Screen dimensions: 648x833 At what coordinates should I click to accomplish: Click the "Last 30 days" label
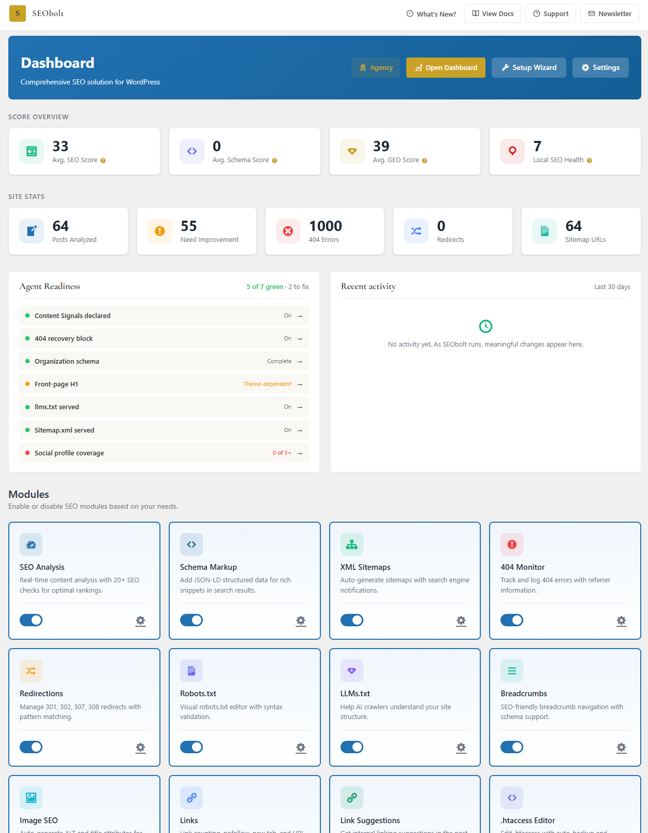[x=612, y=287]
